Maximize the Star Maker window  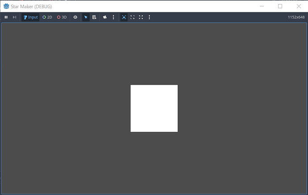[x=280, y=6]
